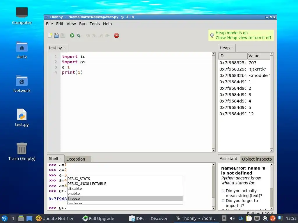
Task: Choose 'freeze' in the autocomplete list
Action: [x=125, y=198]
